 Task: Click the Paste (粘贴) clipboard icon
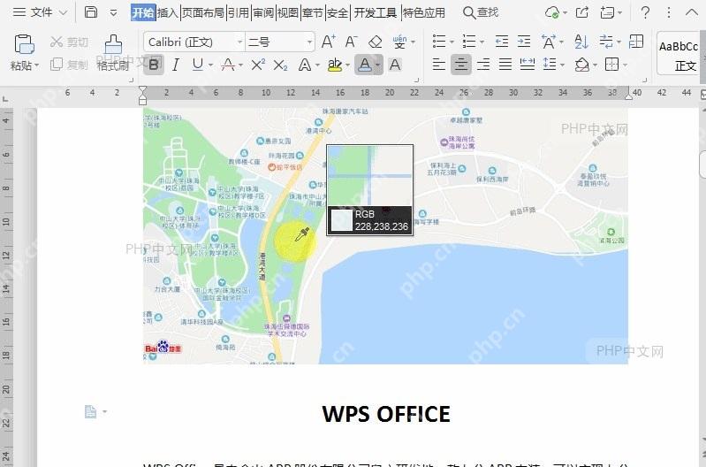pyautogui.click(x=25, y=44)
